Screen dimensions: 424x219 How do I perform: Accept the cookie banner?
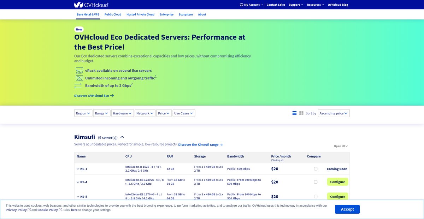click(x=347, y=209)
